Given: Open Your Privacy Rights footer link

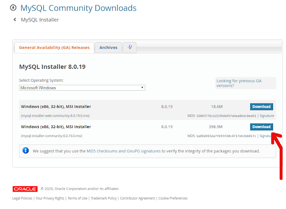Looking at the screenshot, I should point(50,198).
